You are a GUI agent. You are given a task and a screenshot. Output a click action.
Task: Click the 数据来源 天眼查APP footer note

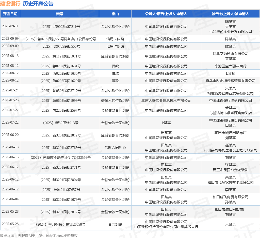39,236
